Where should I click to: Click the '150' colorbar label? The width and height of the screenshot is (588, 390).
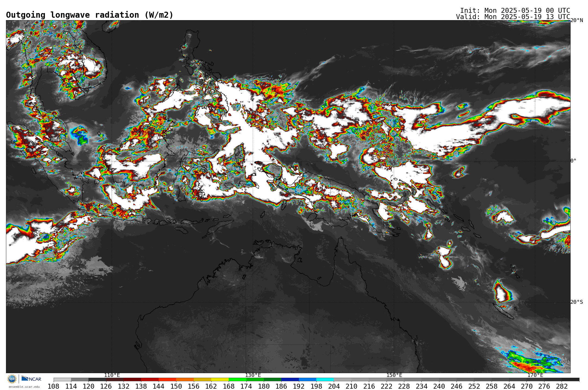pyautogui.click(x=176, y=386)
